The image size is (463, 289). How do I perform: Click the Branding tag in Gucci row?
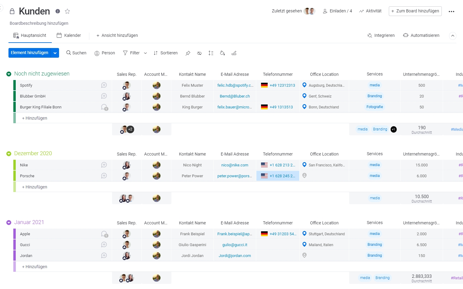[375, 245]
